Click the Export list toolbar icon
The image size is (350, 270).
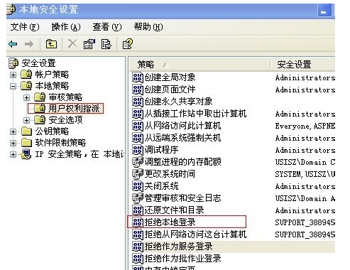[x=106, y=44]
